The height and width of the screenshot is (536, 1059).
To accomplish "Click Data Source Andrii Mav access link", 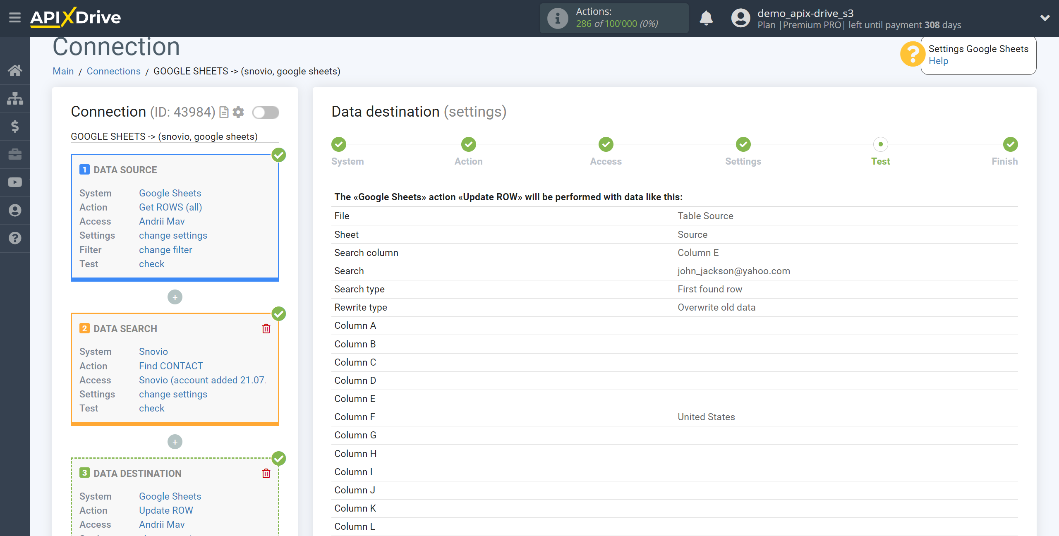I will [162, 221].
